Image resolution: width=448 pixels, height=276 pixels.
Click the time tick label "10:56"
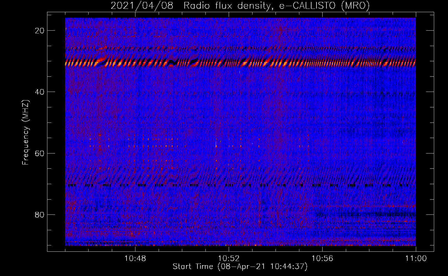(322, 259)
